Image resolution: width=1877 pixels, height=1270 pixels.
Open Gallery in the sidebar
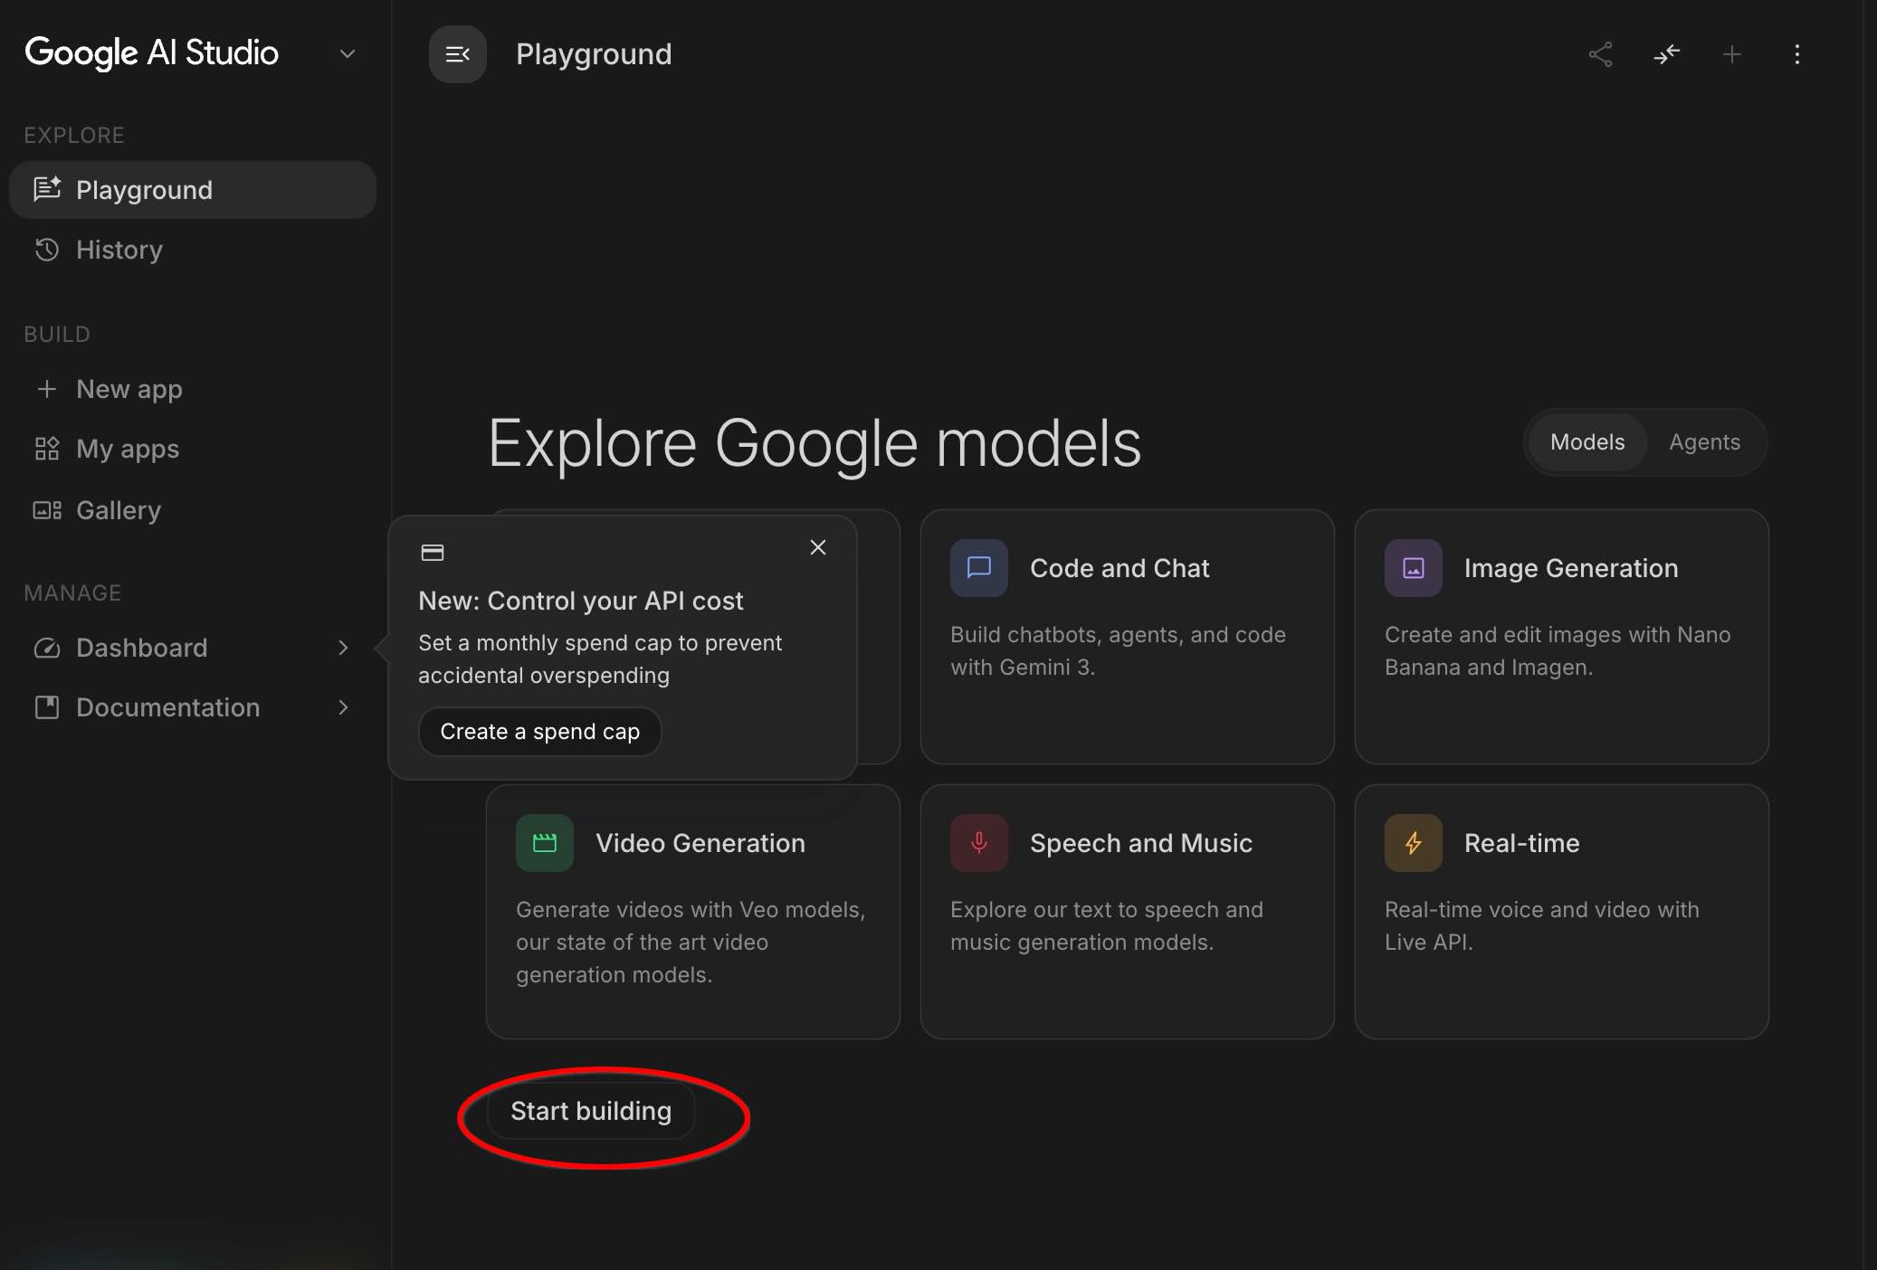point(193,510)
